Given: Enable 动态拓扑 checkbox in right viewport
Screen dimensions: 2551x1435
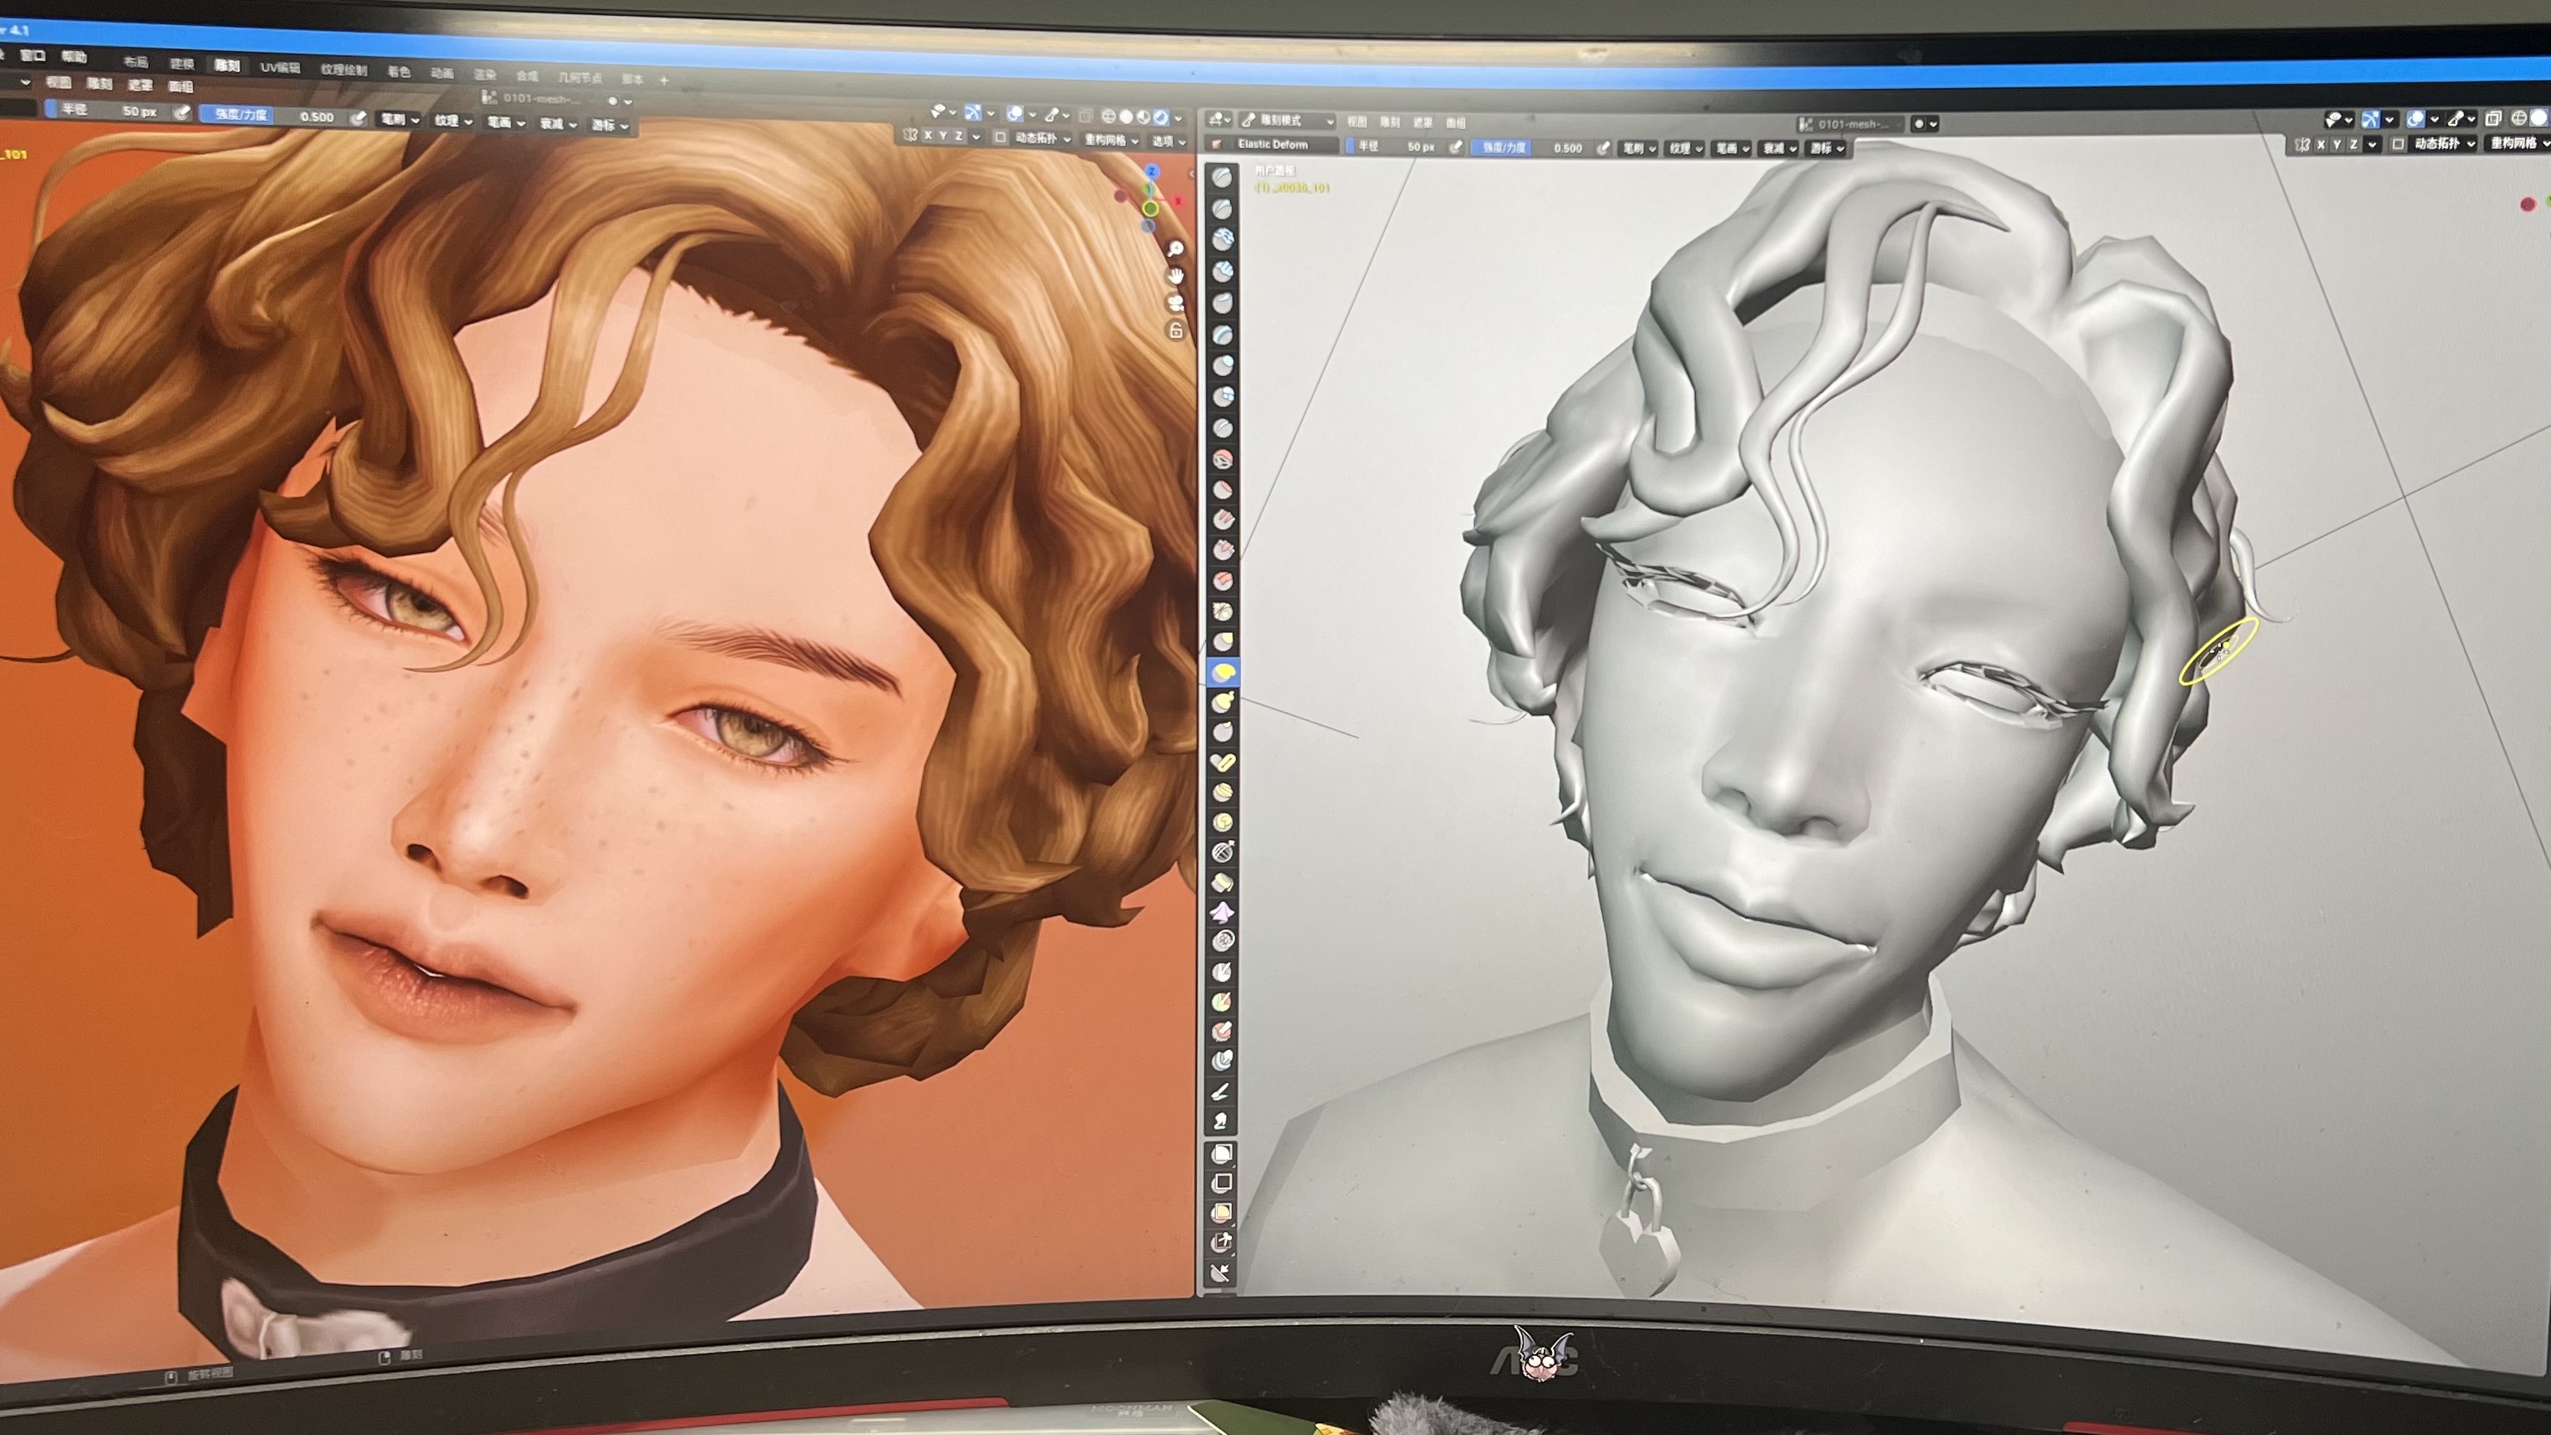Looking at the screenshot, I should point(2399,145).
